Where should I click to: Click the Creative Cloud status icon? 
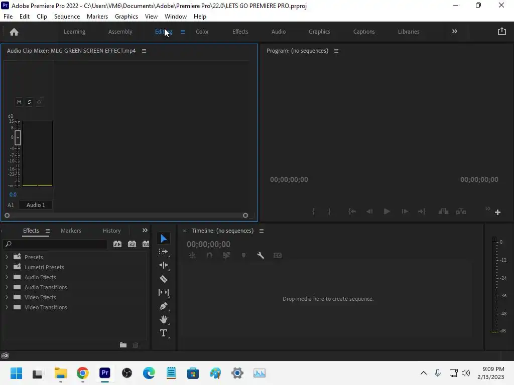click(x=5, y=355)
